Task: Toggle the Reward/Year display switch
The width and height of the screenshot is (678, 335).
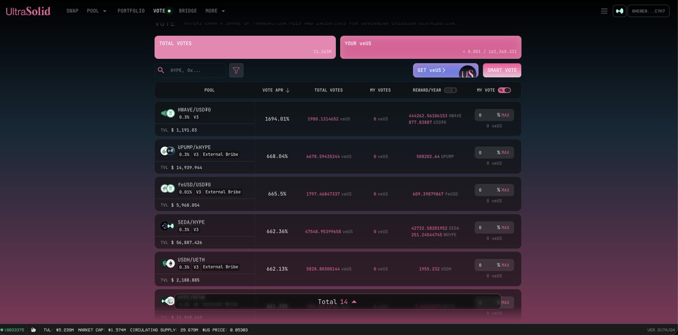Action: pos(450,90)
